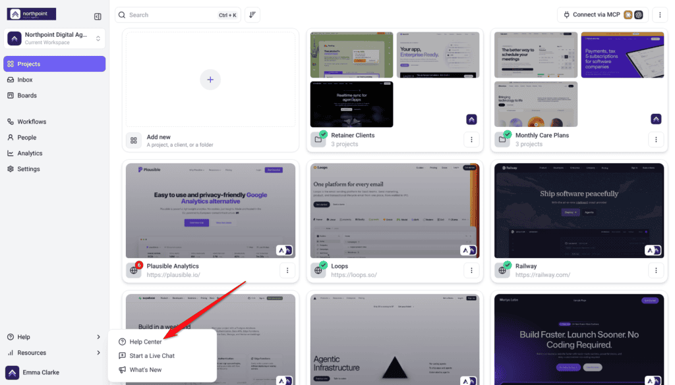This screenshot has width=675, height=385.
Task: Open Monthly Care Plans options menu
Action: click(656, 140)
